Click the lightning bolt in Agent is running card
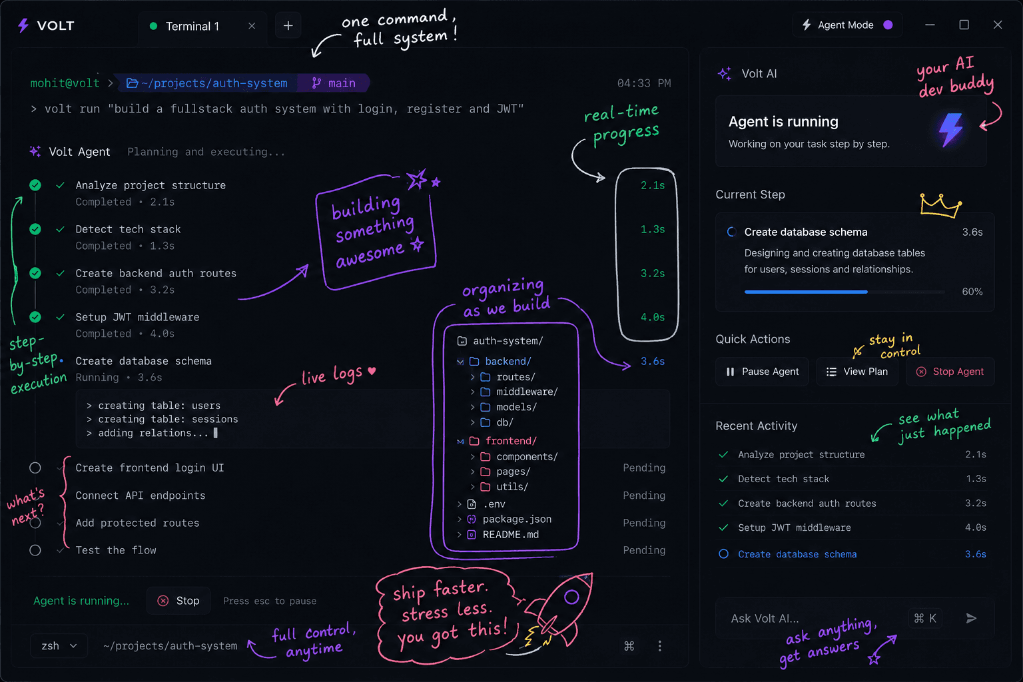Screen dimensions: 1023x682 951,130
